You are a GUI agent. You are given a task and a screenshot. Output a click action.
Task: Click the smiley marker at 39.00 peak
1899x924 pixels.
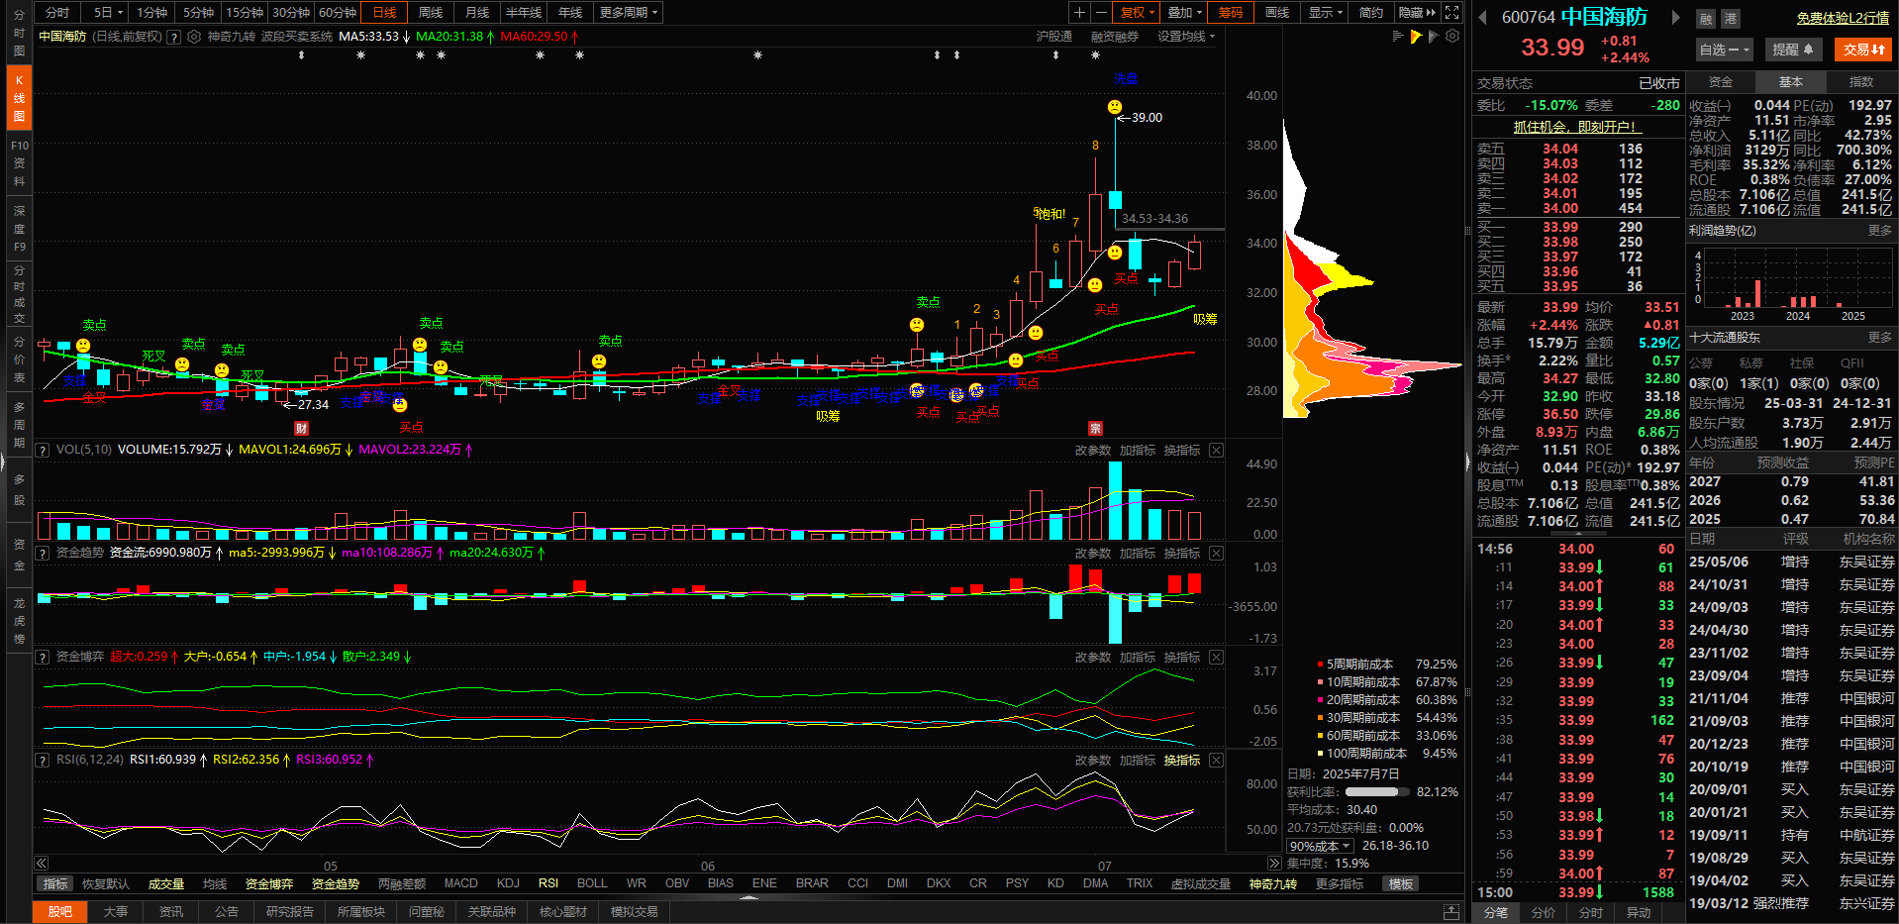click(x=1115, y=107)
